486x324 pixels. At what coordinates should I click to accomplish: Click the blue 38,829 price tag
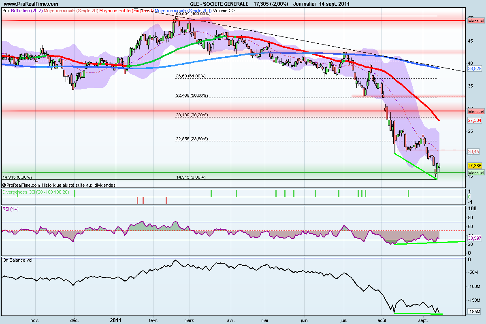pyautogui.click(x=474, y=69)
